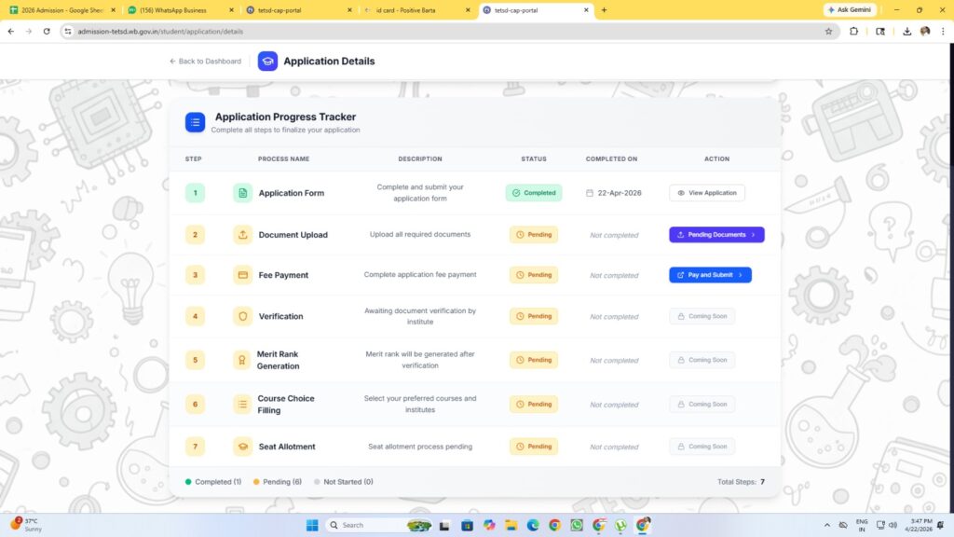The width and height of the screenshot is (954, 537).
Task: Switch to the 2026 Admission Google Sheets tab
Action: tap(60, 10)
